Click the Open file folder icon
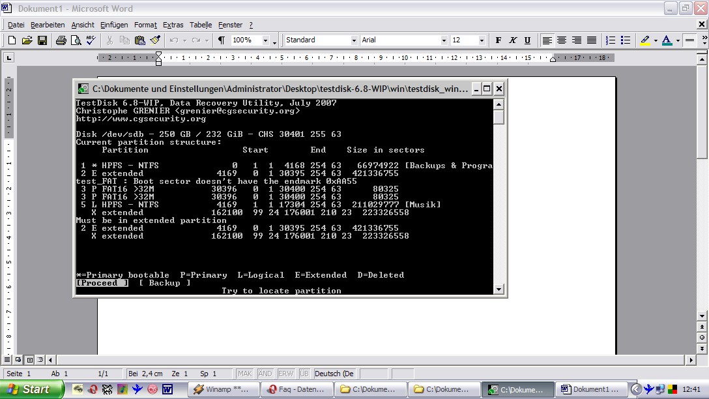Viewport: 709px width, 399px height. pos(27,40)
